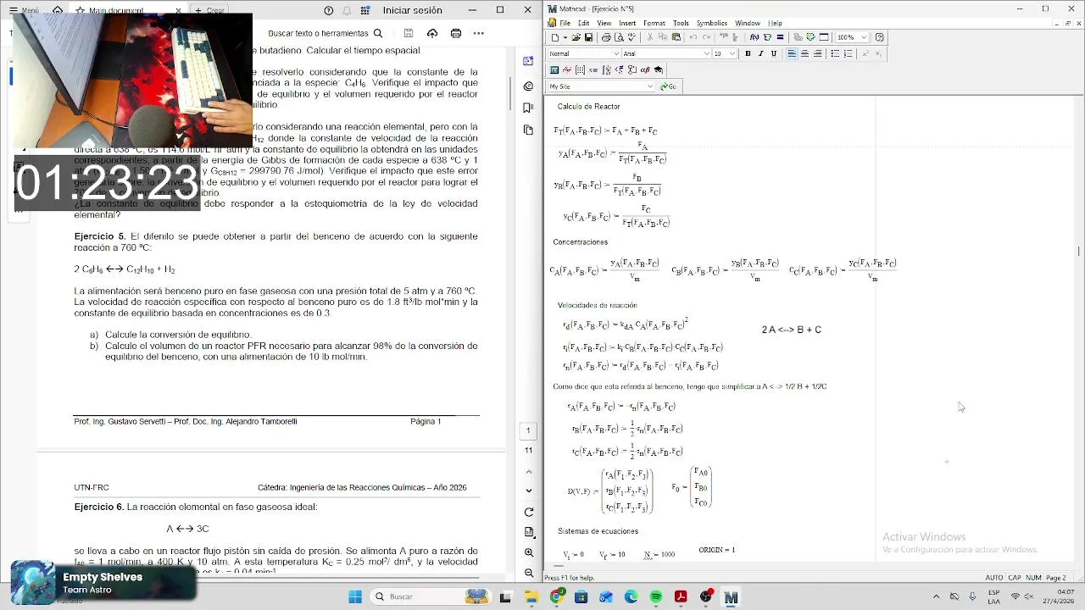Toggle subscript in Mathcad toolbar
Screen dimensions: 1085x610
click(x=878, y=53)
